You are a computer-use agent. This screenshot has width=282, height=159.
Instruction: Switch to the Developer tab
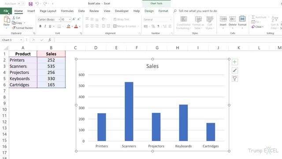[x=122, y=11]
